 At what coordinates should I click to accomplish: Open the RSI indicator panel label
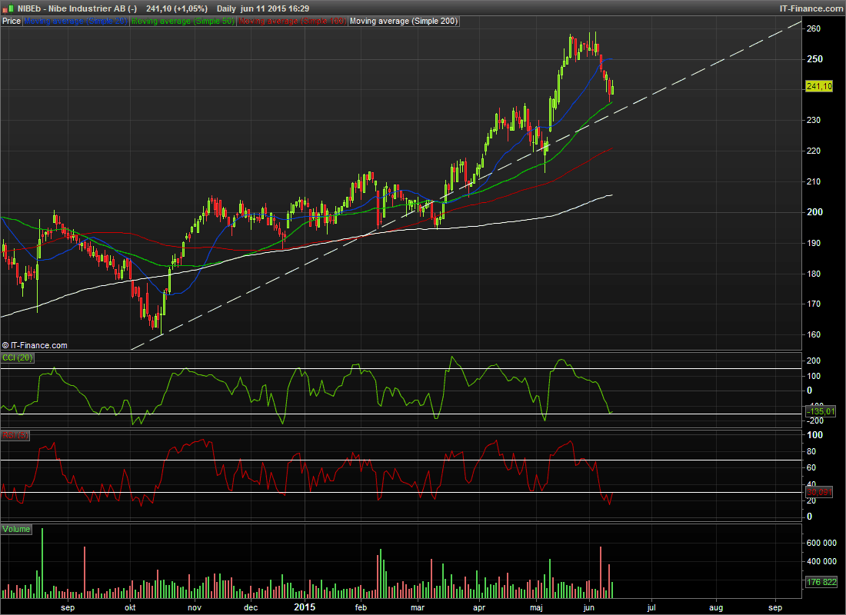[15, 435]
